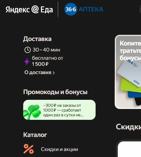
Task: Open the 36.6 Аптека round logo
Action: point(70,9)
